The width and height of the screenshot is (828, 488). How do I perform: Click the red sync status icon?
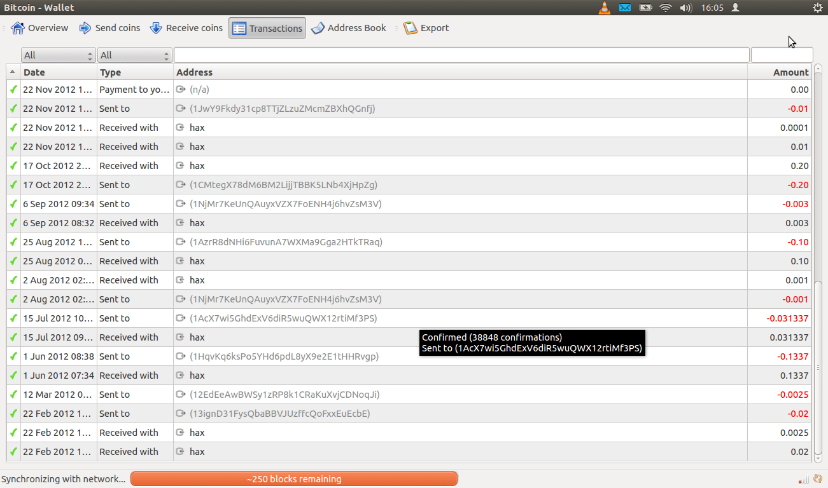click(x=818, y=480)
